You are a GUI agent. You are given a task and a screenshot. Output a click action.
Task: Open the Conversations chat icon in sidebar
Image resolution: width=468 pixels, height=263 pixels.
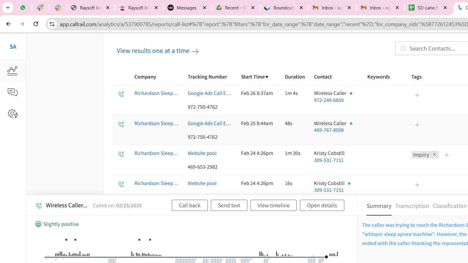click(x=12, y=92)
